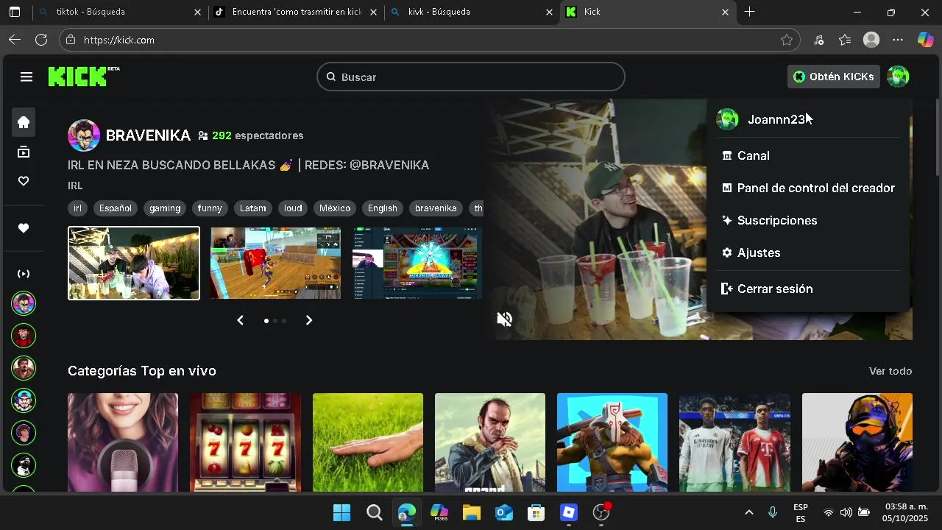Show previous featured stream with left arrow
The image size is (942, 530).
pyautogui.click(x=240, y=320)
